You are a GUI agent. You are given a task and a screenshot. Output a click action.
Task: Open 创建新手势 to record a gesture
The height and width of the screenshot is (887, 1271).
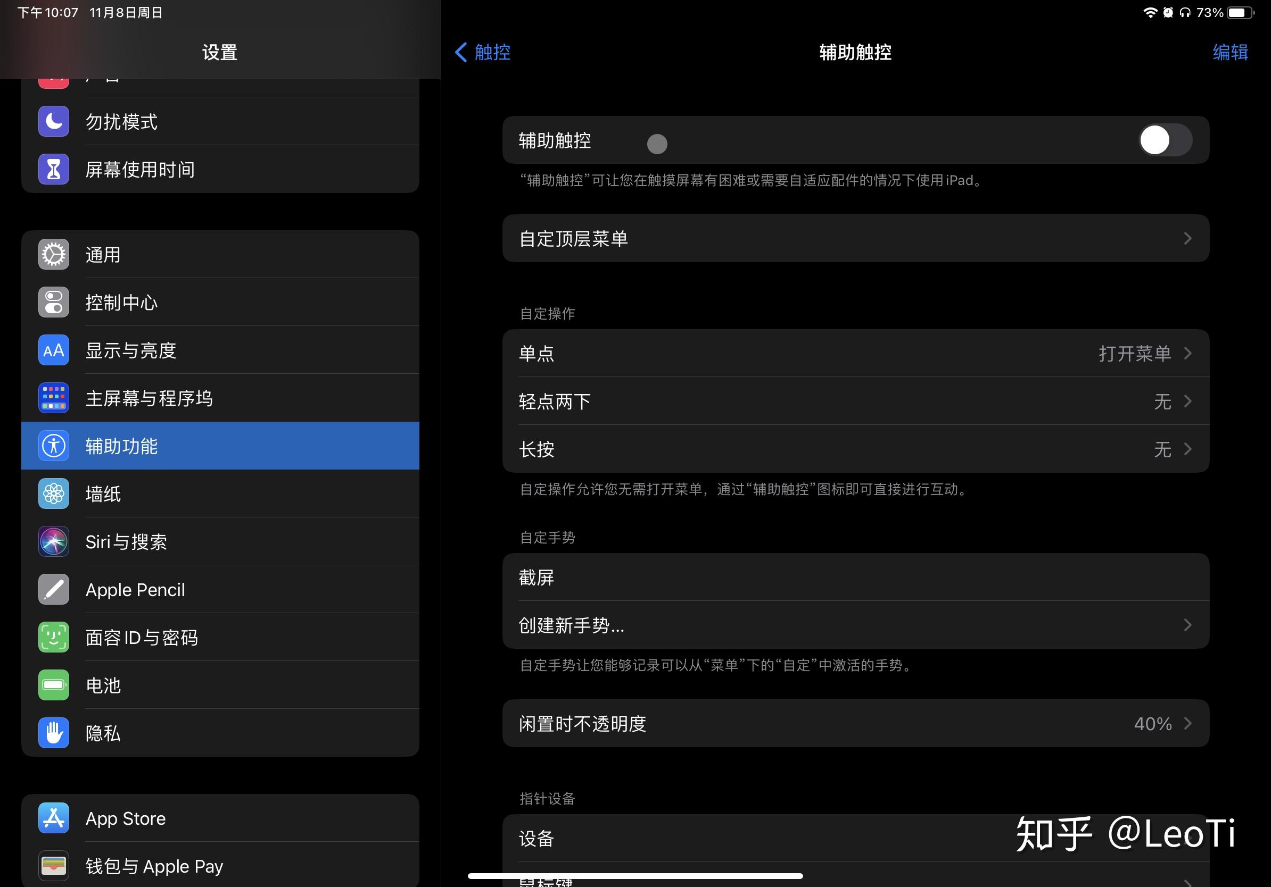pyautogui.click(x=856, y=625)
